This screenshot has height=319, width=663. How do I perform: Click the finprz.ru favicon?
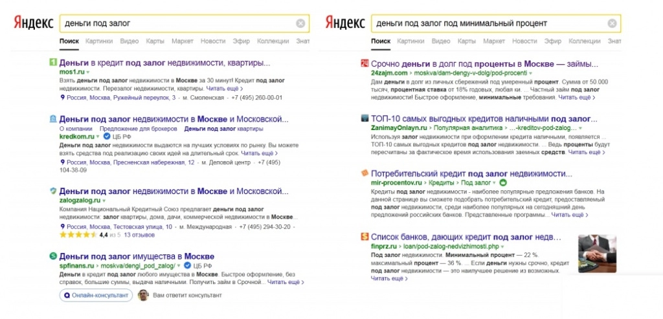(x=365, y=237)
